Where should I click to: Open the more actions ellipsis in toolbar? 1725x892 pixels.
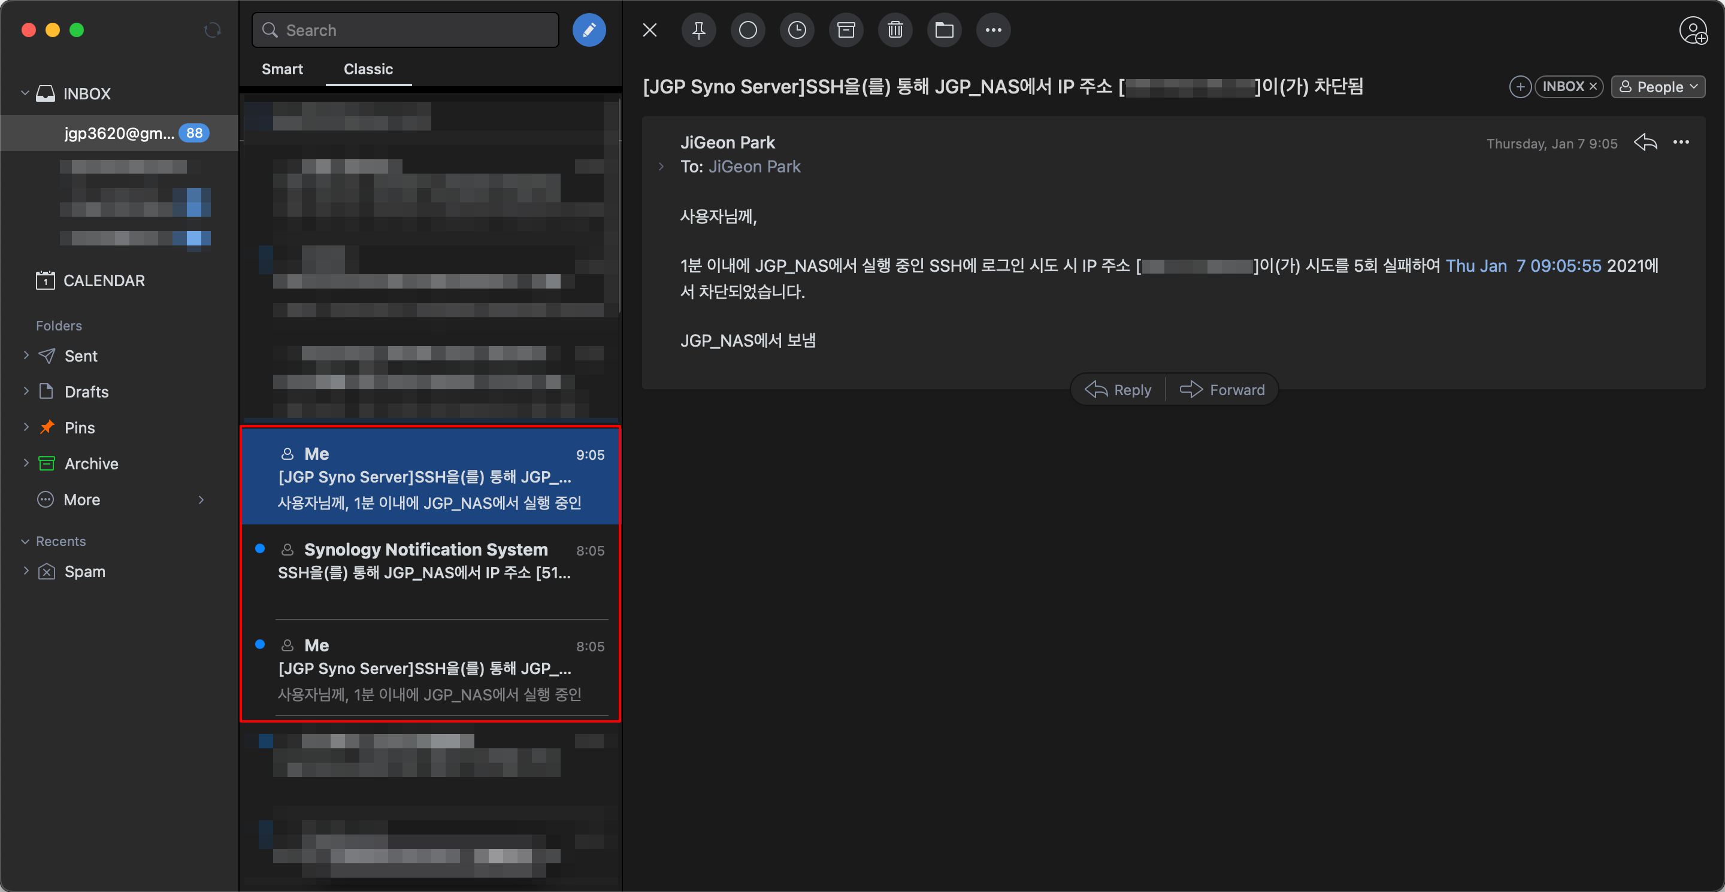[x=993, y=30]
